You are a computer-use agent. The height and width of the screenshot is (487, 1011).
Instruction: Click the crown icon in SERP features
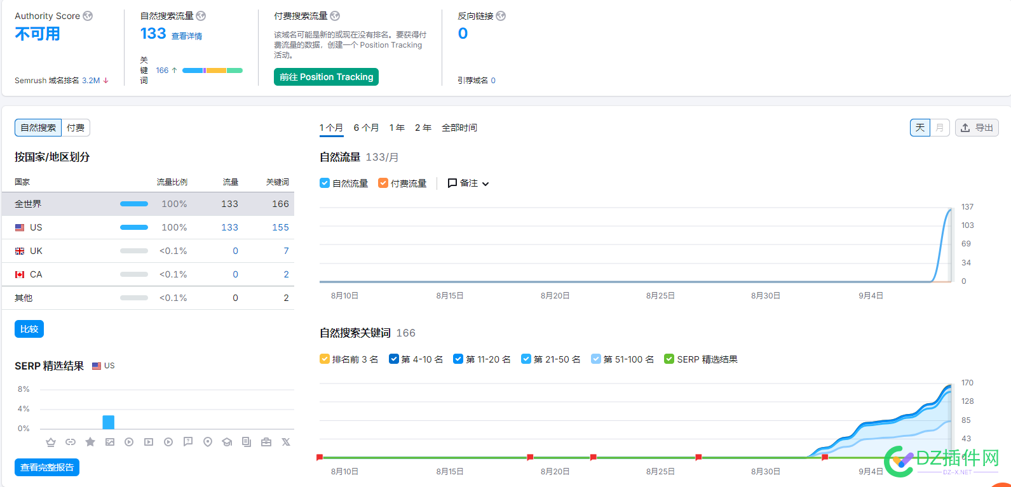(51, 442)
